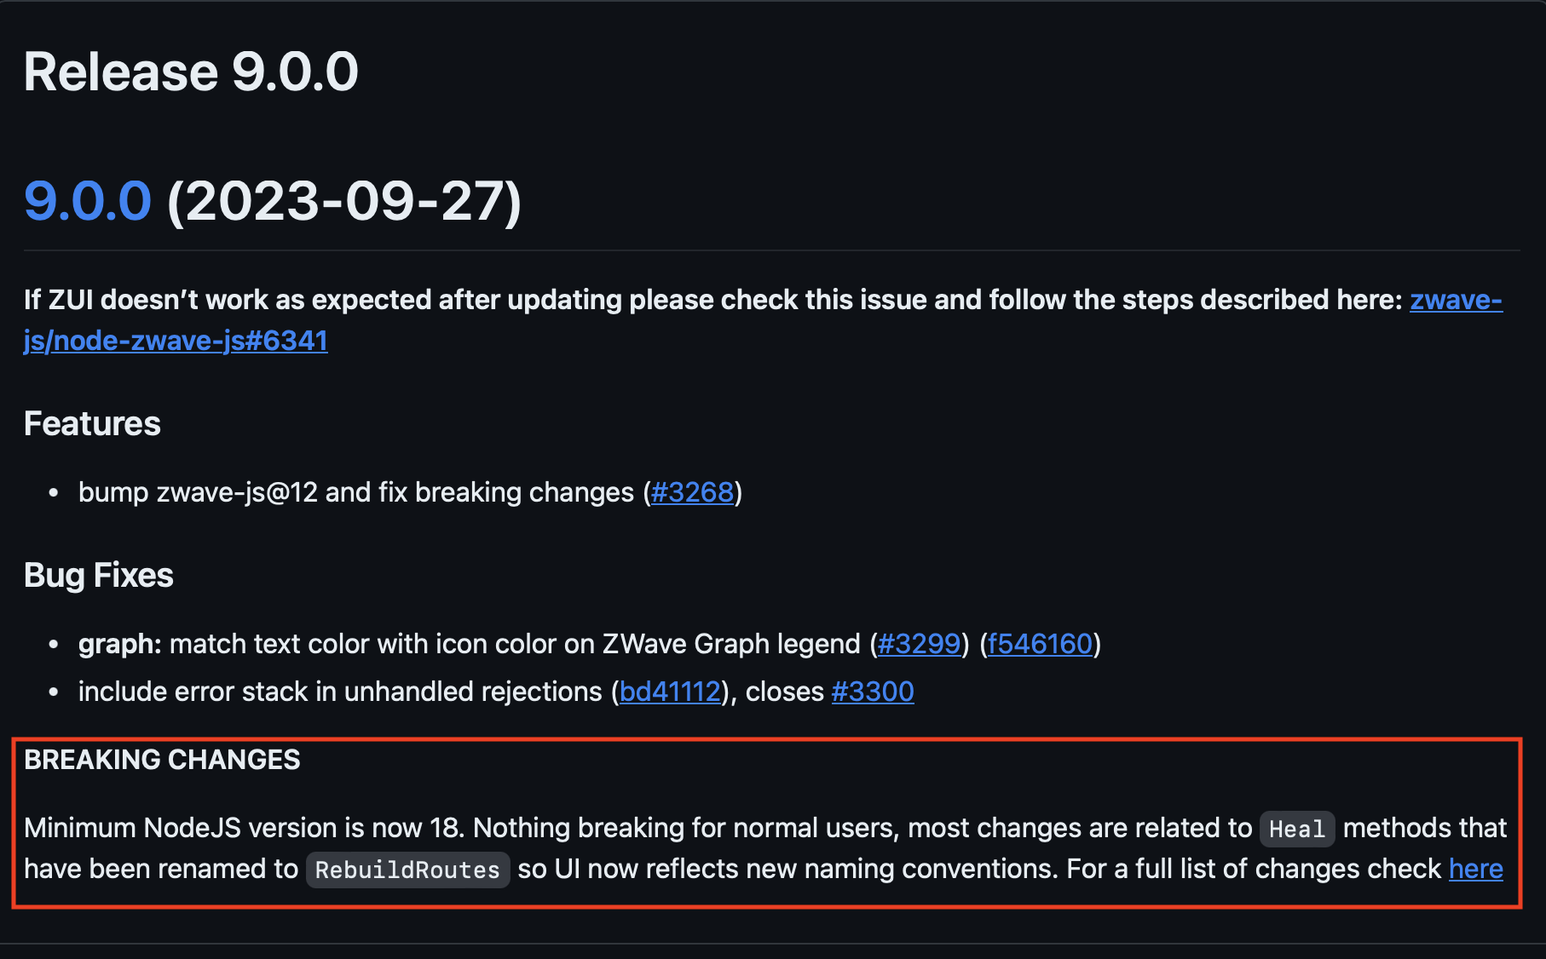Click the bold "graph:" label
The height and width of the screenshot is (959, 1546).
[119, 644]
